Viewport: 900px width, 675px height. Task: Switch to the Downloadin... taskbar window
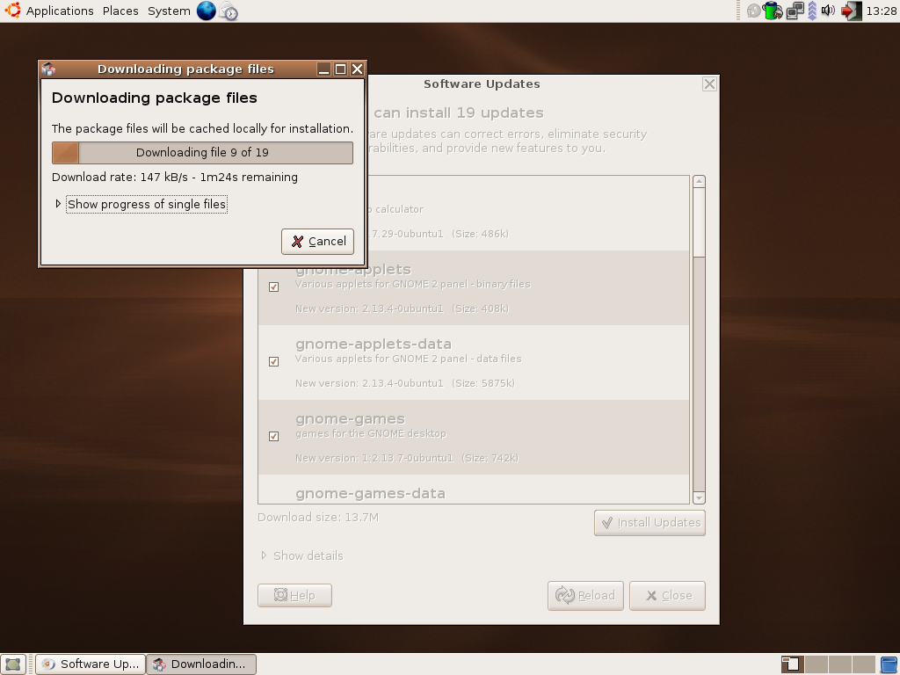click(x=201, y=664)
